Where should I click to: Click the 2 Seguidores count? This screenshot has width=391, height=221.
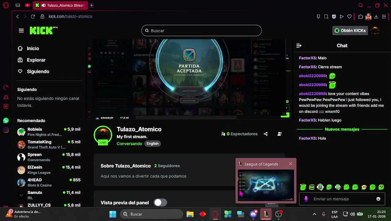(167, 166)
